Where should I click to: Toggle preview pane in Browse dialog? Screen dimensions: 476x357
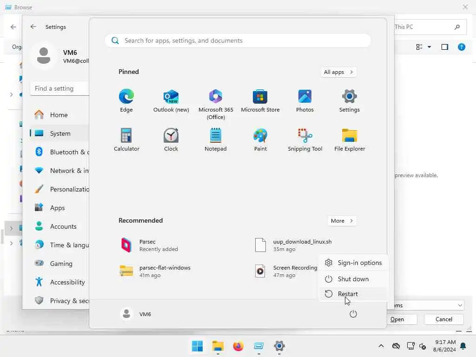(x=445, y=47)
